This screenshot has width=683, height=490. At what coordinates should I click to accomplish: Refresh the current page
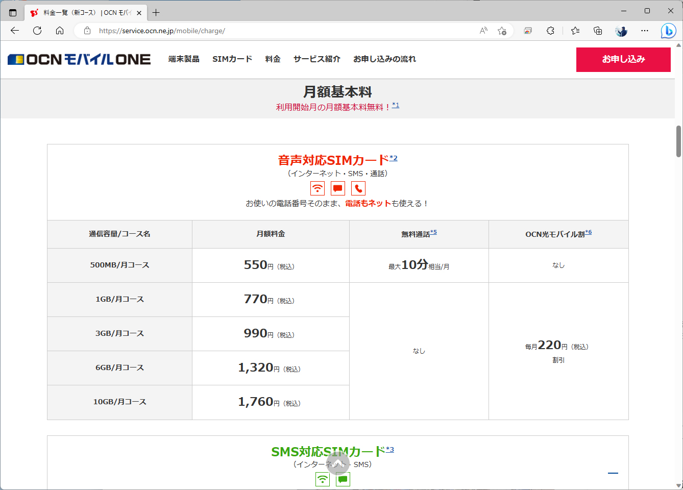(37, 31)
